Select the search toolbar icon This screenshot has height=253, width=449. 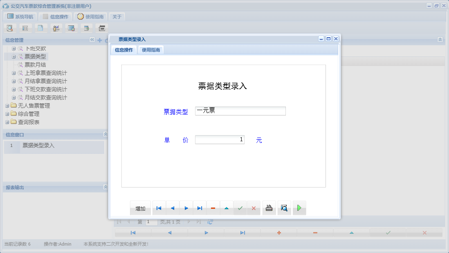10,28
